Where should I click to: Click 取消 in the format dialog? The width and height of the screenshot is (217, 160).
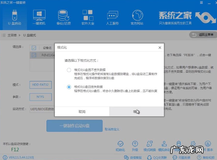click(82, 111)
